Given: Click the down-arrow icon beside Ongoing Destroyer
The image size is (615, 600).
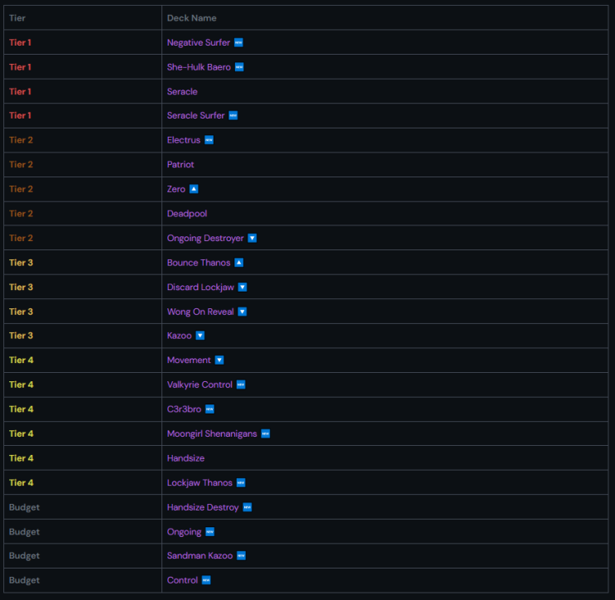Looking at the screenshot, I should click(x=252, y=238).
